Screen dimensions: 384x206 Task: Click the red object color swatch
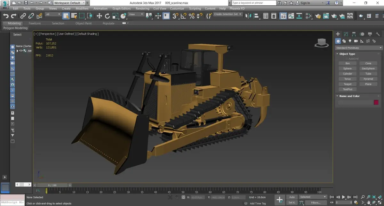coord(376,102)
